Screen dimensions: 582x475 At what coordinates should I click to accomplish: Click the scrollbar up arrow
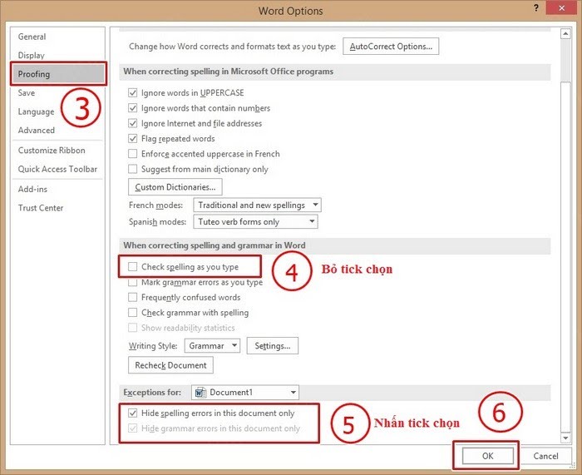tap(565, 34)
